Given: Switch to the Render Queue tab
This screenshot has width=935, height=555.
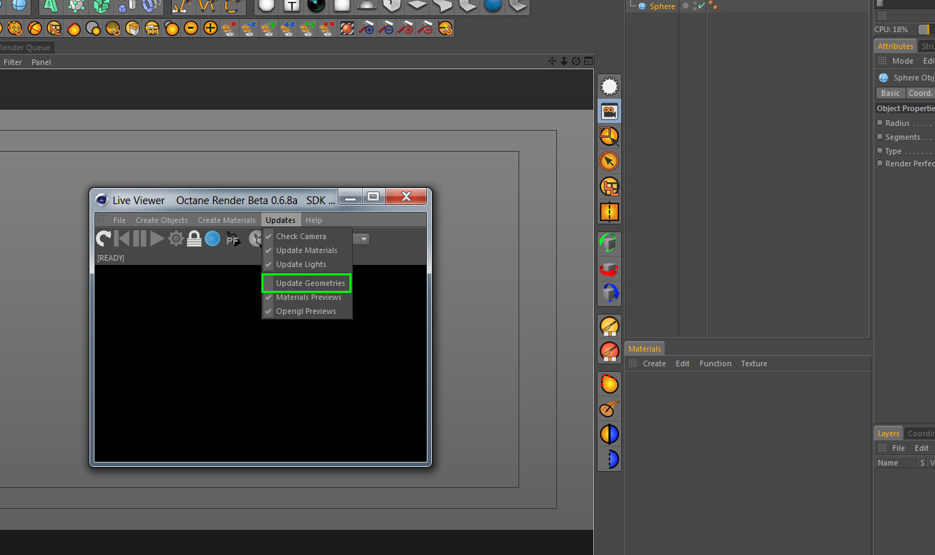Looking at the screenshot, I should point(25,48).
